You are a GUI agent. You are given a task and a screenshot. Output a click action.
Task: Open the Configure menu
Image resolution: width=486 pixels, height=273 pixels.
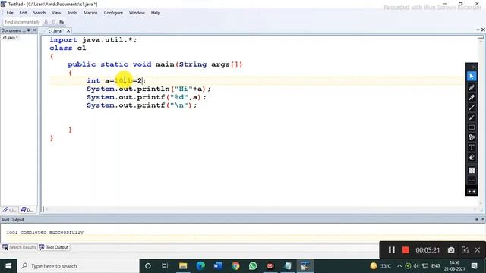(113, 13)
